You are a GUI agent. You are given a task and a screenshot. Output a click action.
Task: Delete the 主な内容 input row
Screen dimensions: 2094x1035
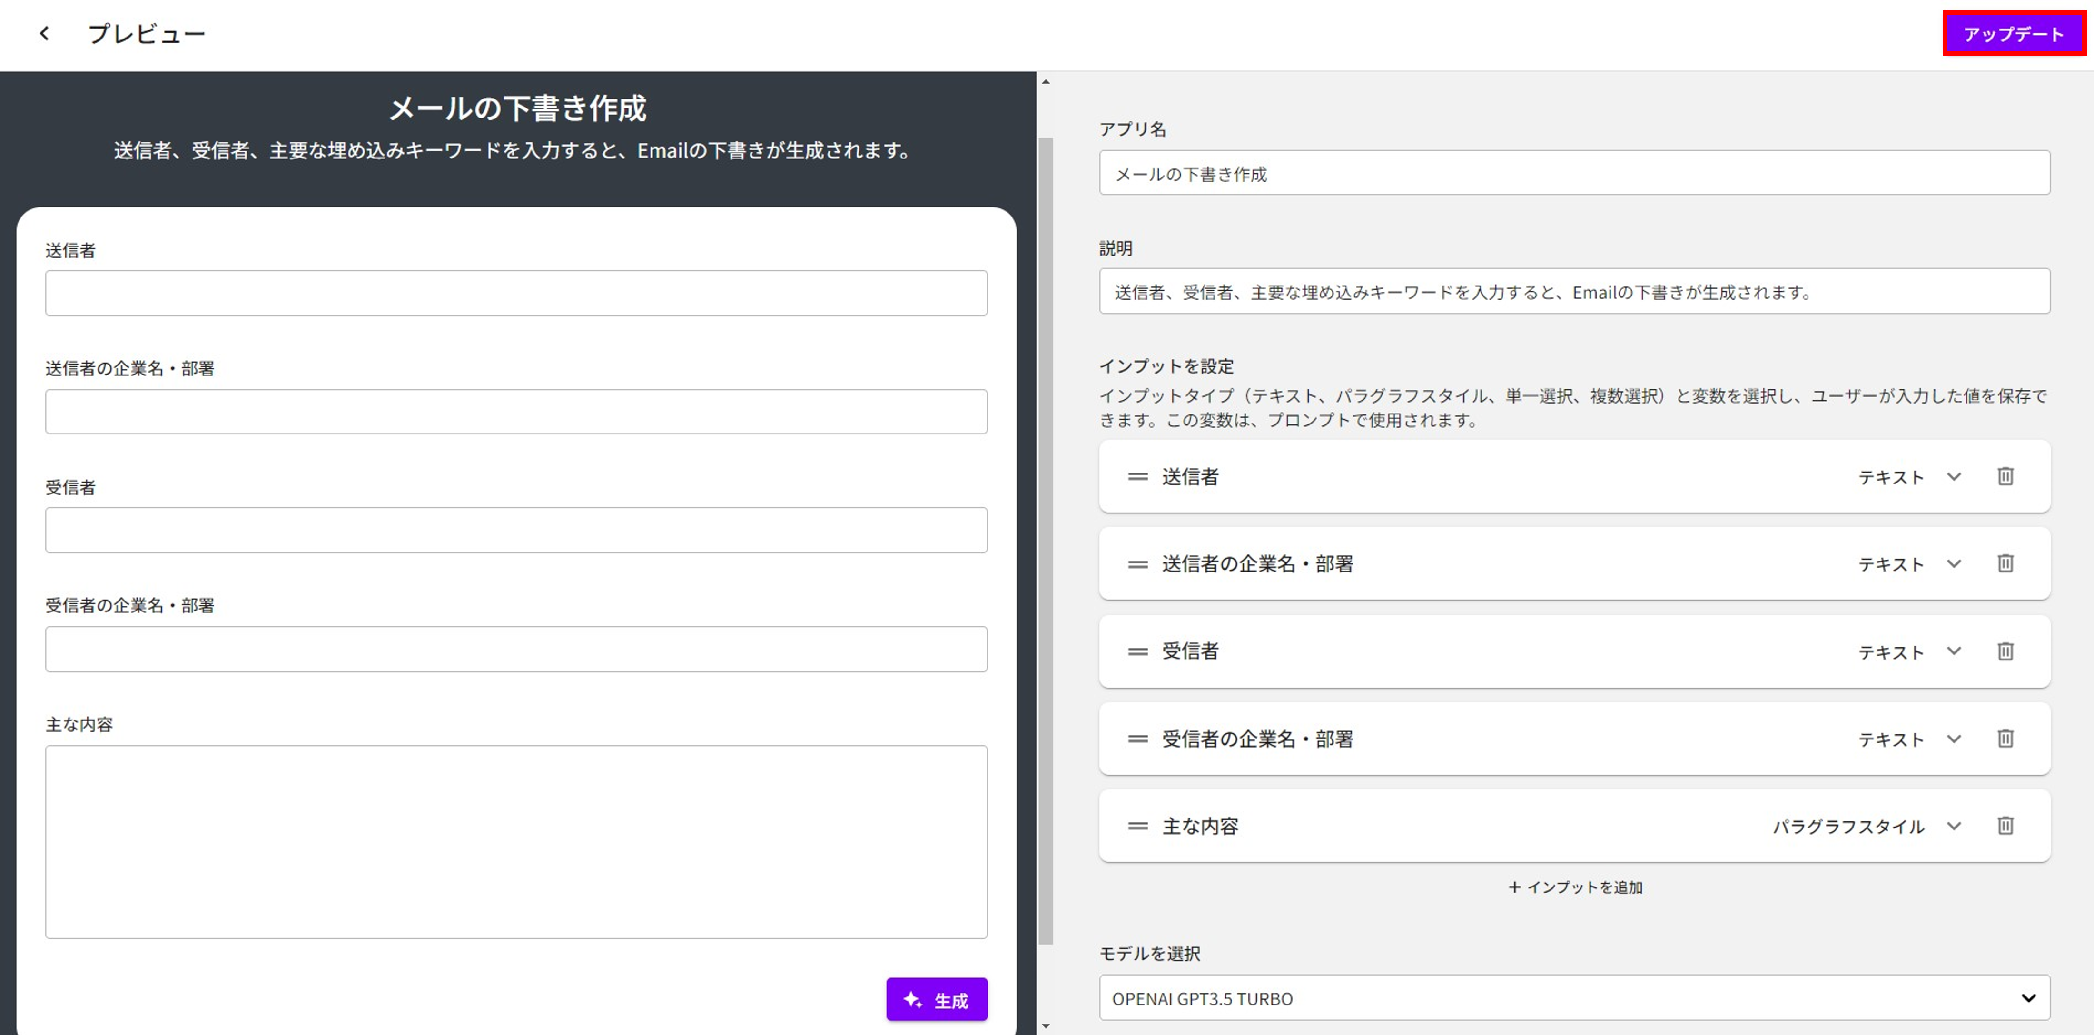point(2005,826)
